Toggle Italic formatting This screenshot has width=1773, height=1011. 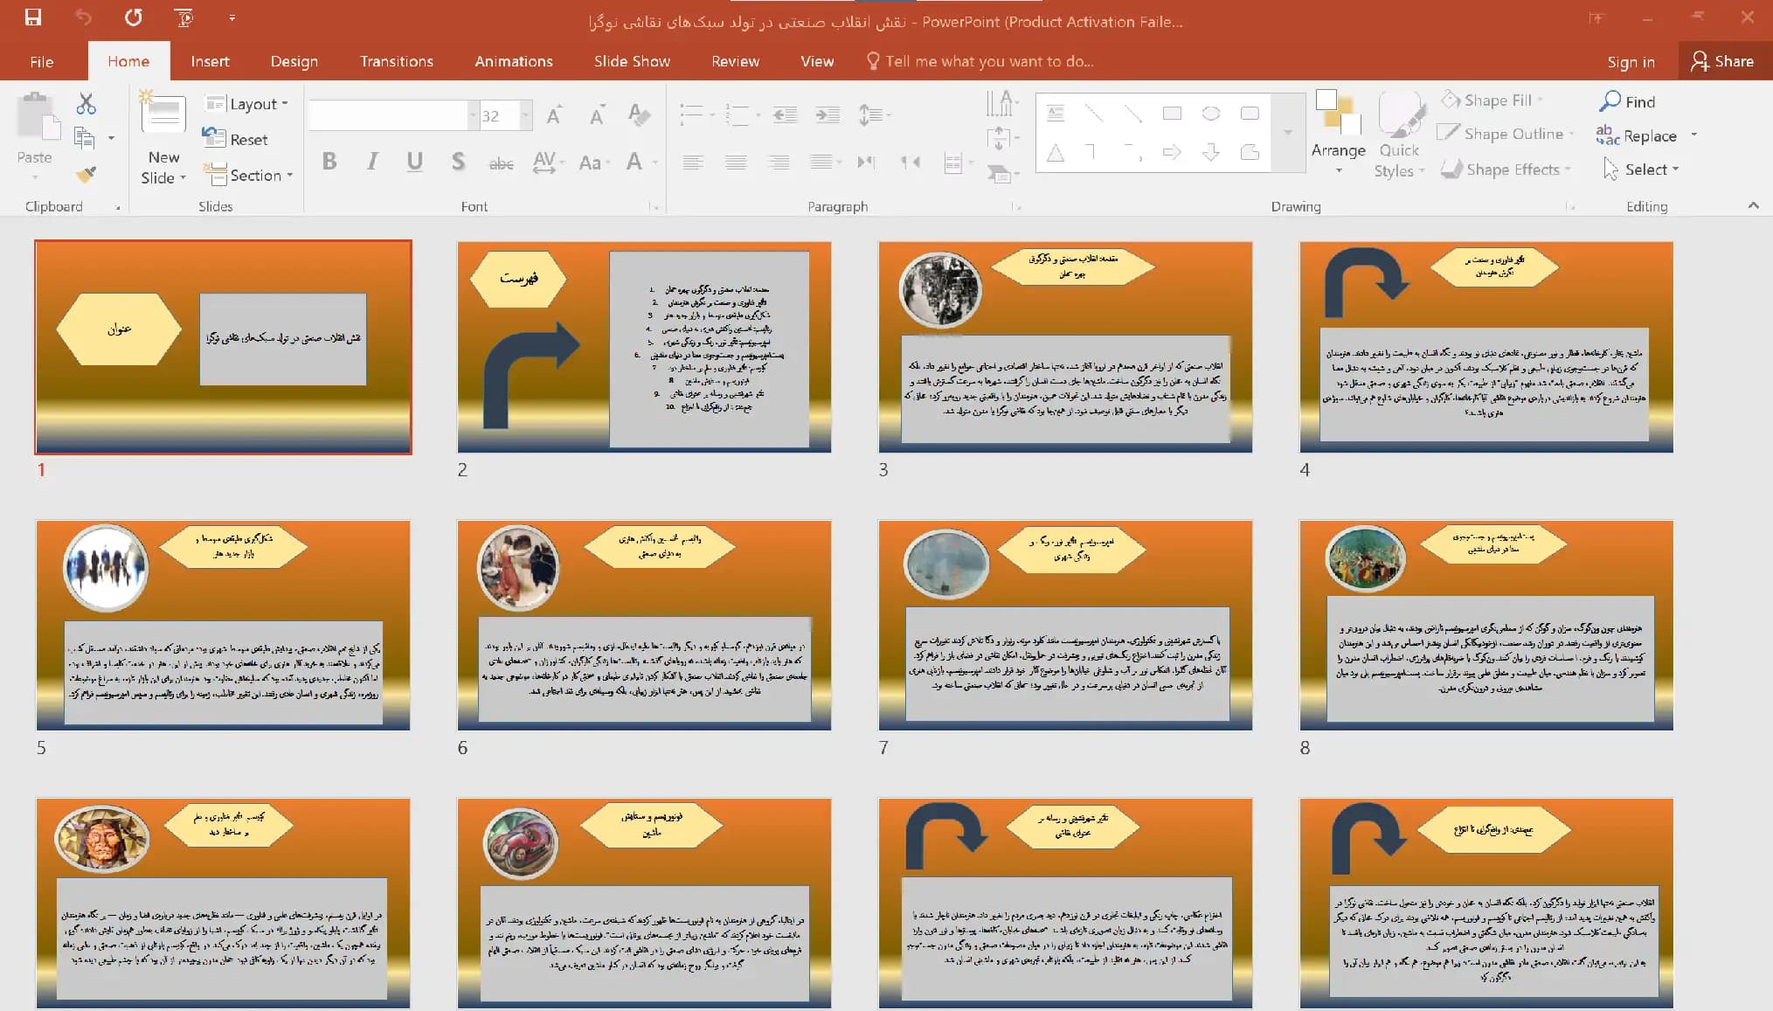[x=372, y=162]
